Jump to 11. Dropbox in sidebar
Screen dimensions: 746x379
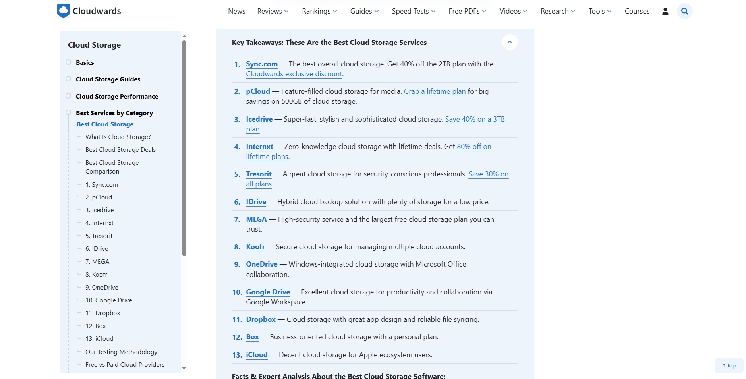(102, 313)
